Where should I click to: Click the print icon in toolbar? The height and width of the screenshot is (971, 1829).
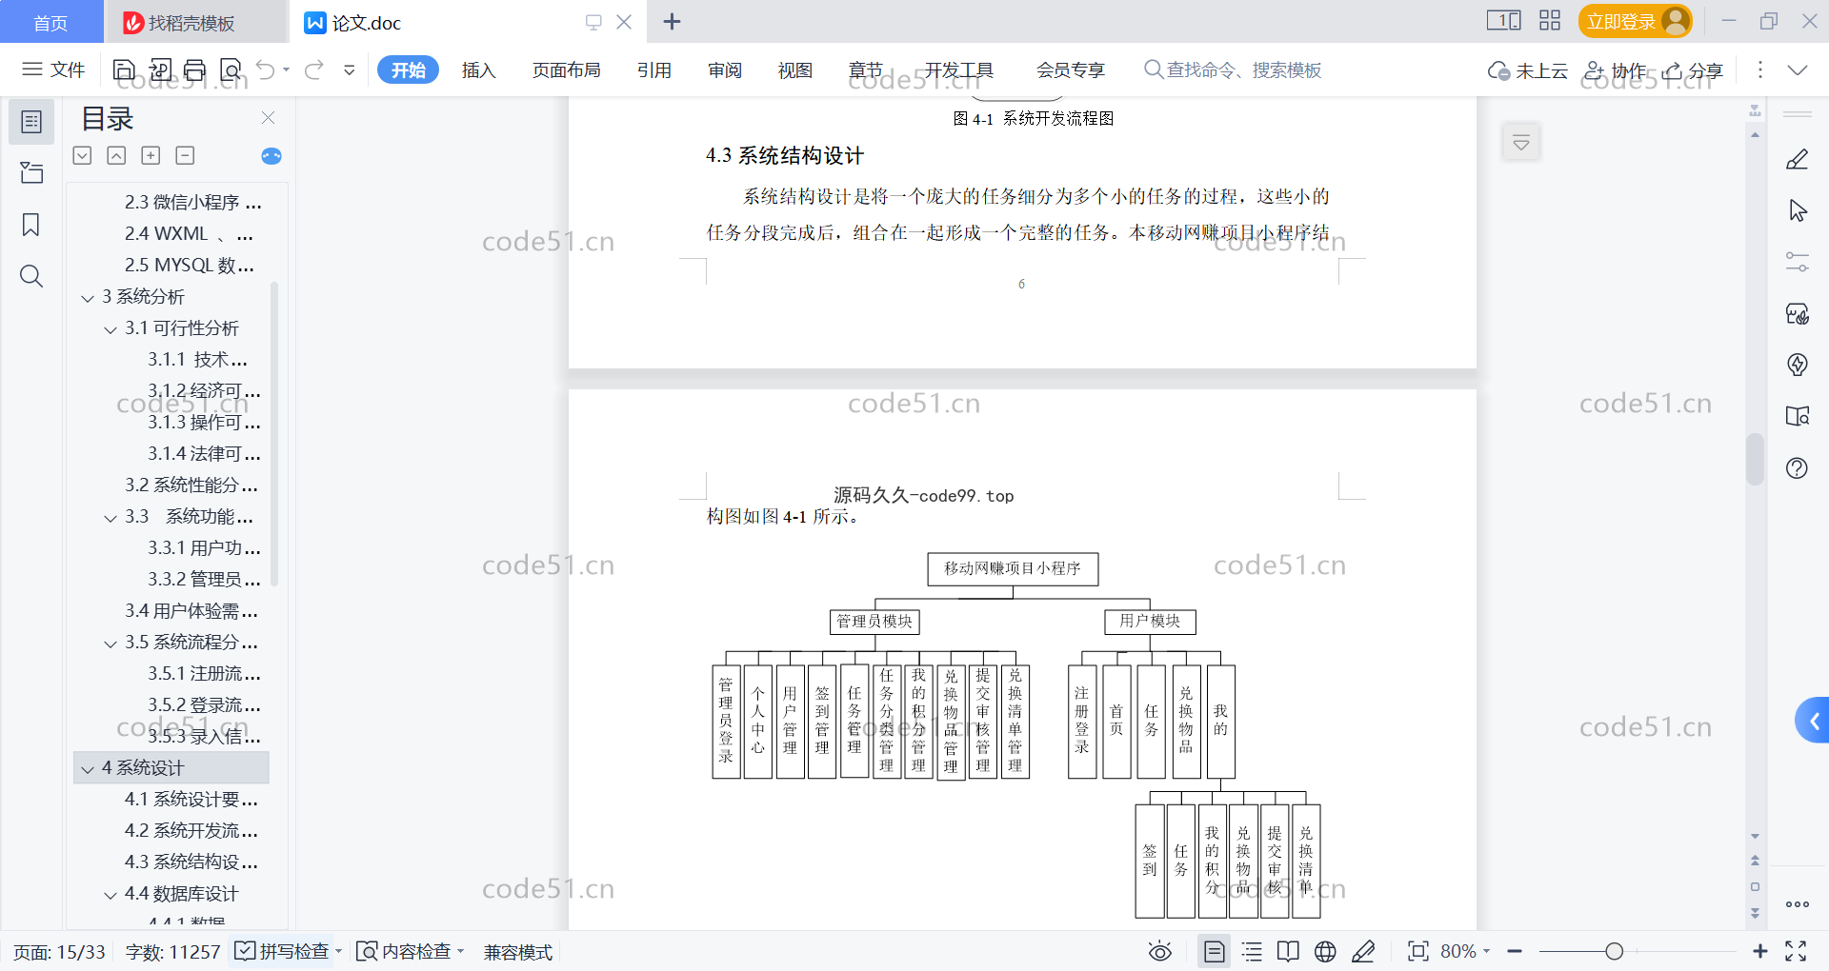(195, 69)
